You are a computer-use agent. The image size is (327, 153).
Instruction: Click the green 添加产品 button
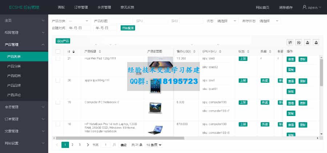pos(62,41)
